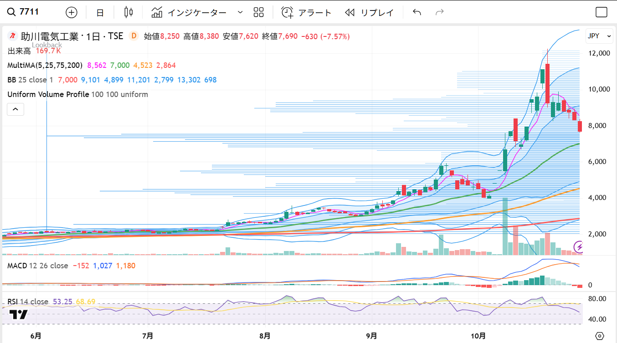This screenshot has width=617, height=343.
Task: Open chart settings gear at bottom right
Action: [600, 336]
